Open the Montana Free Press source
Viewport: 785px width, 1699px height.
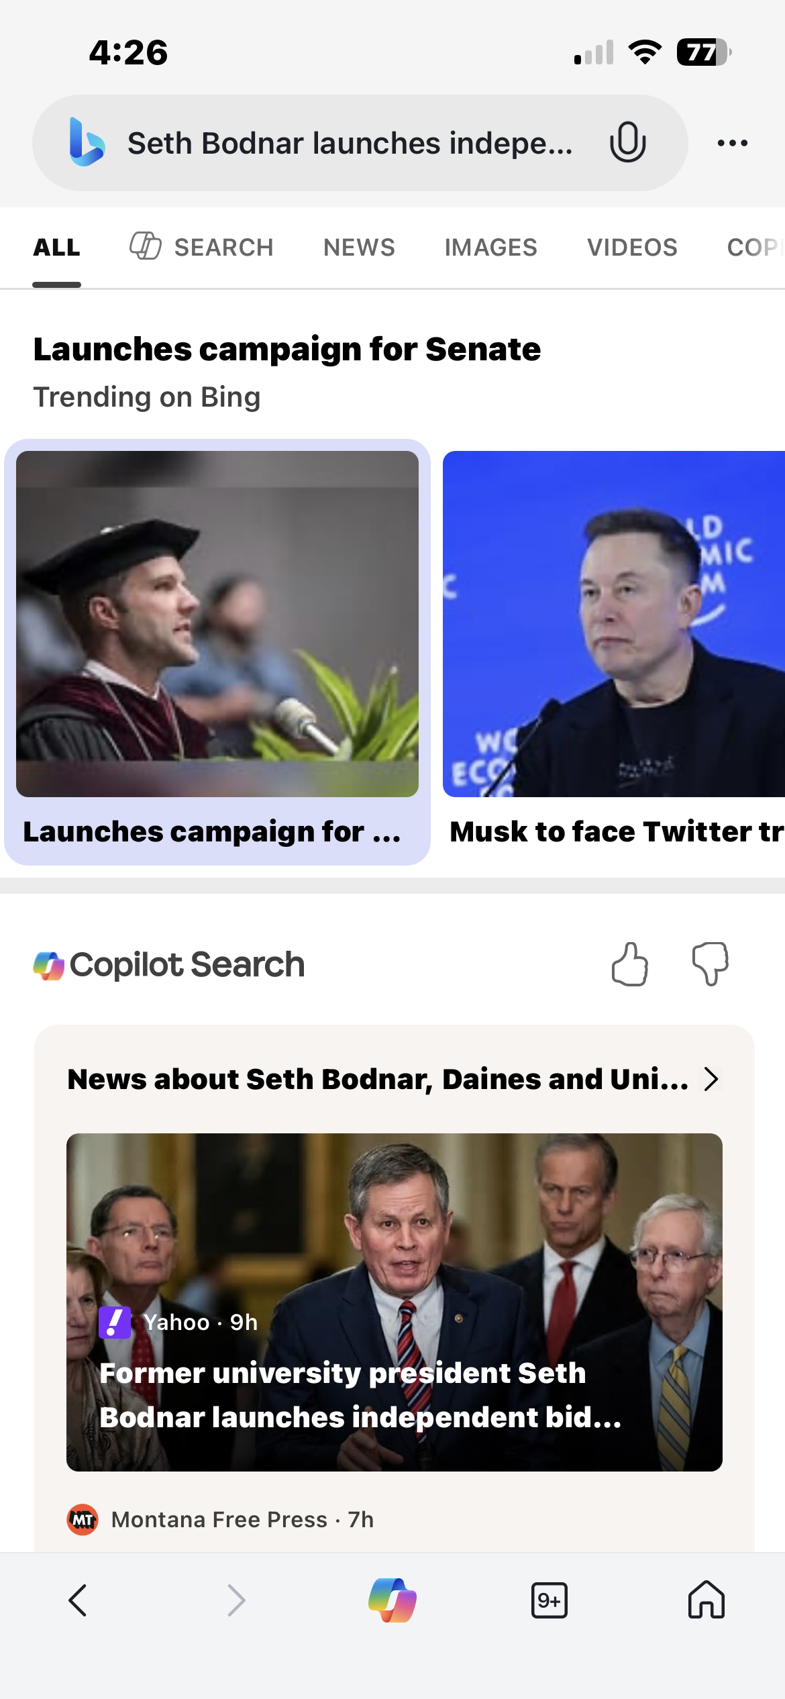tap(242, 1519)
